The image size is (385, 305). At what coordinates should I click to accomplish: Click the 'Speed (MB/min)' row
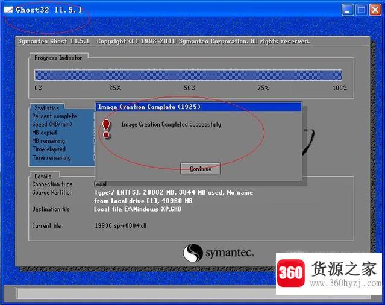(x=52, y=124)
